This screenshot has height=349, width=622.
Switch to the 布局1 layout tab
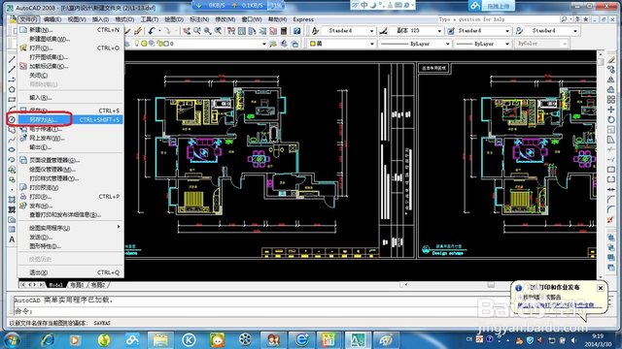pos(78,285)
